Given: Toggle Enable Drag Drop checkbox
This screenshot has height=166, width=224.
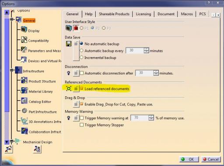Looking at the screenshot, I should (x=82, y=104).
